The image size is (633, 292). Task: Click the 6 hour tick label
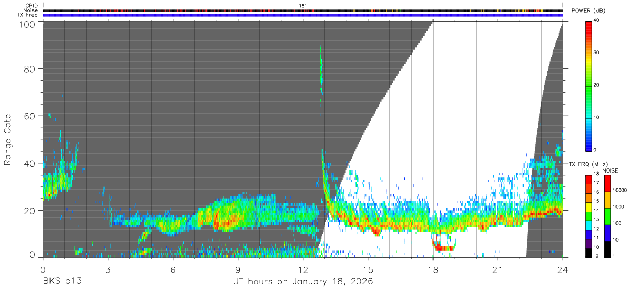[173, 270]
